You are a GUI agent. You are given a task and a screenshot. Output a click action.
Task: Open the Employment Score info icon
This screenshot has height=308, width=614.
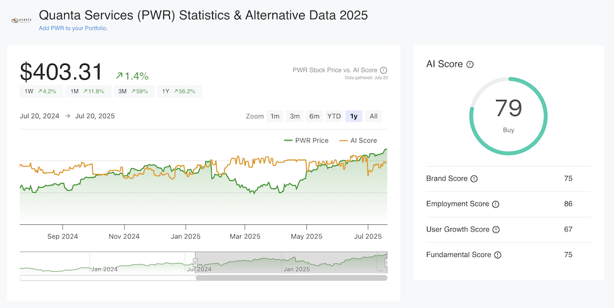(x=495, y=204)
